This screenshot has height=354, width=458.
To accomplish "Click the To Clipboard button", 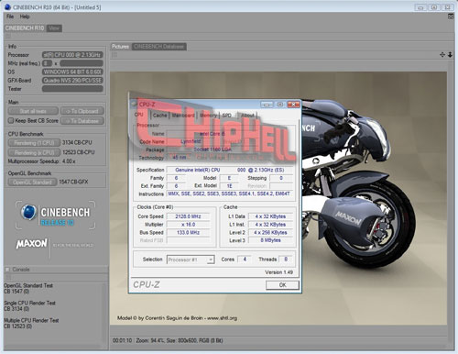I will coord(82,111).
